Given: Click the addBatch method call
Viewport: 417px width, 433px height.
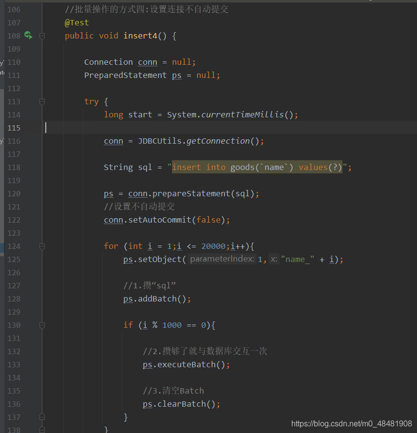Looking at the screenshot, I should point(157,299).
